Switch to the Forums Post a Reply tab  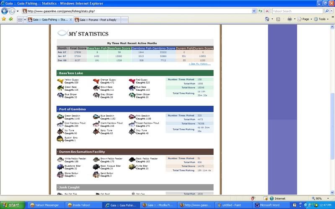98,20
